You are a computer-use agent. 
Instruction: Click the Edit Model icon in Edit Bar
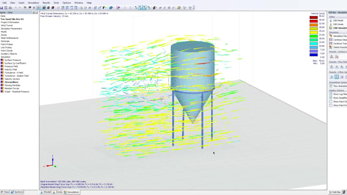(331, 20)
